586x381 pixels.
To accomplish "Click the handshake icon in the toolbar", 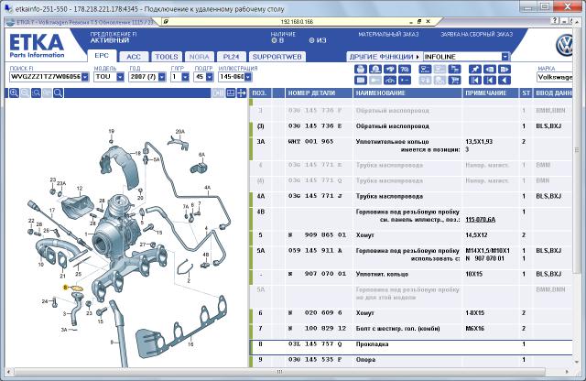I will (390, 70).
